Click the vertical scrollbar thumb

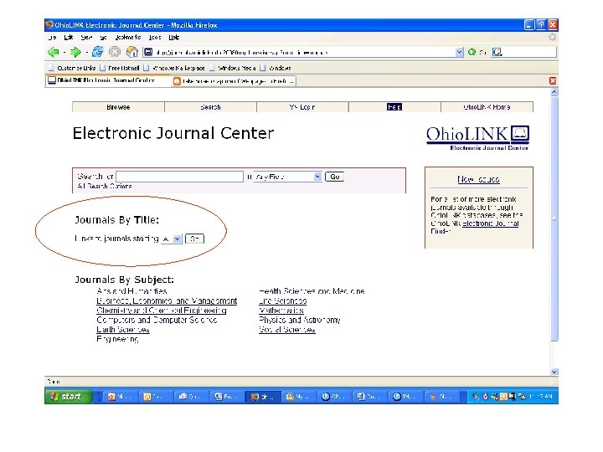554,218
